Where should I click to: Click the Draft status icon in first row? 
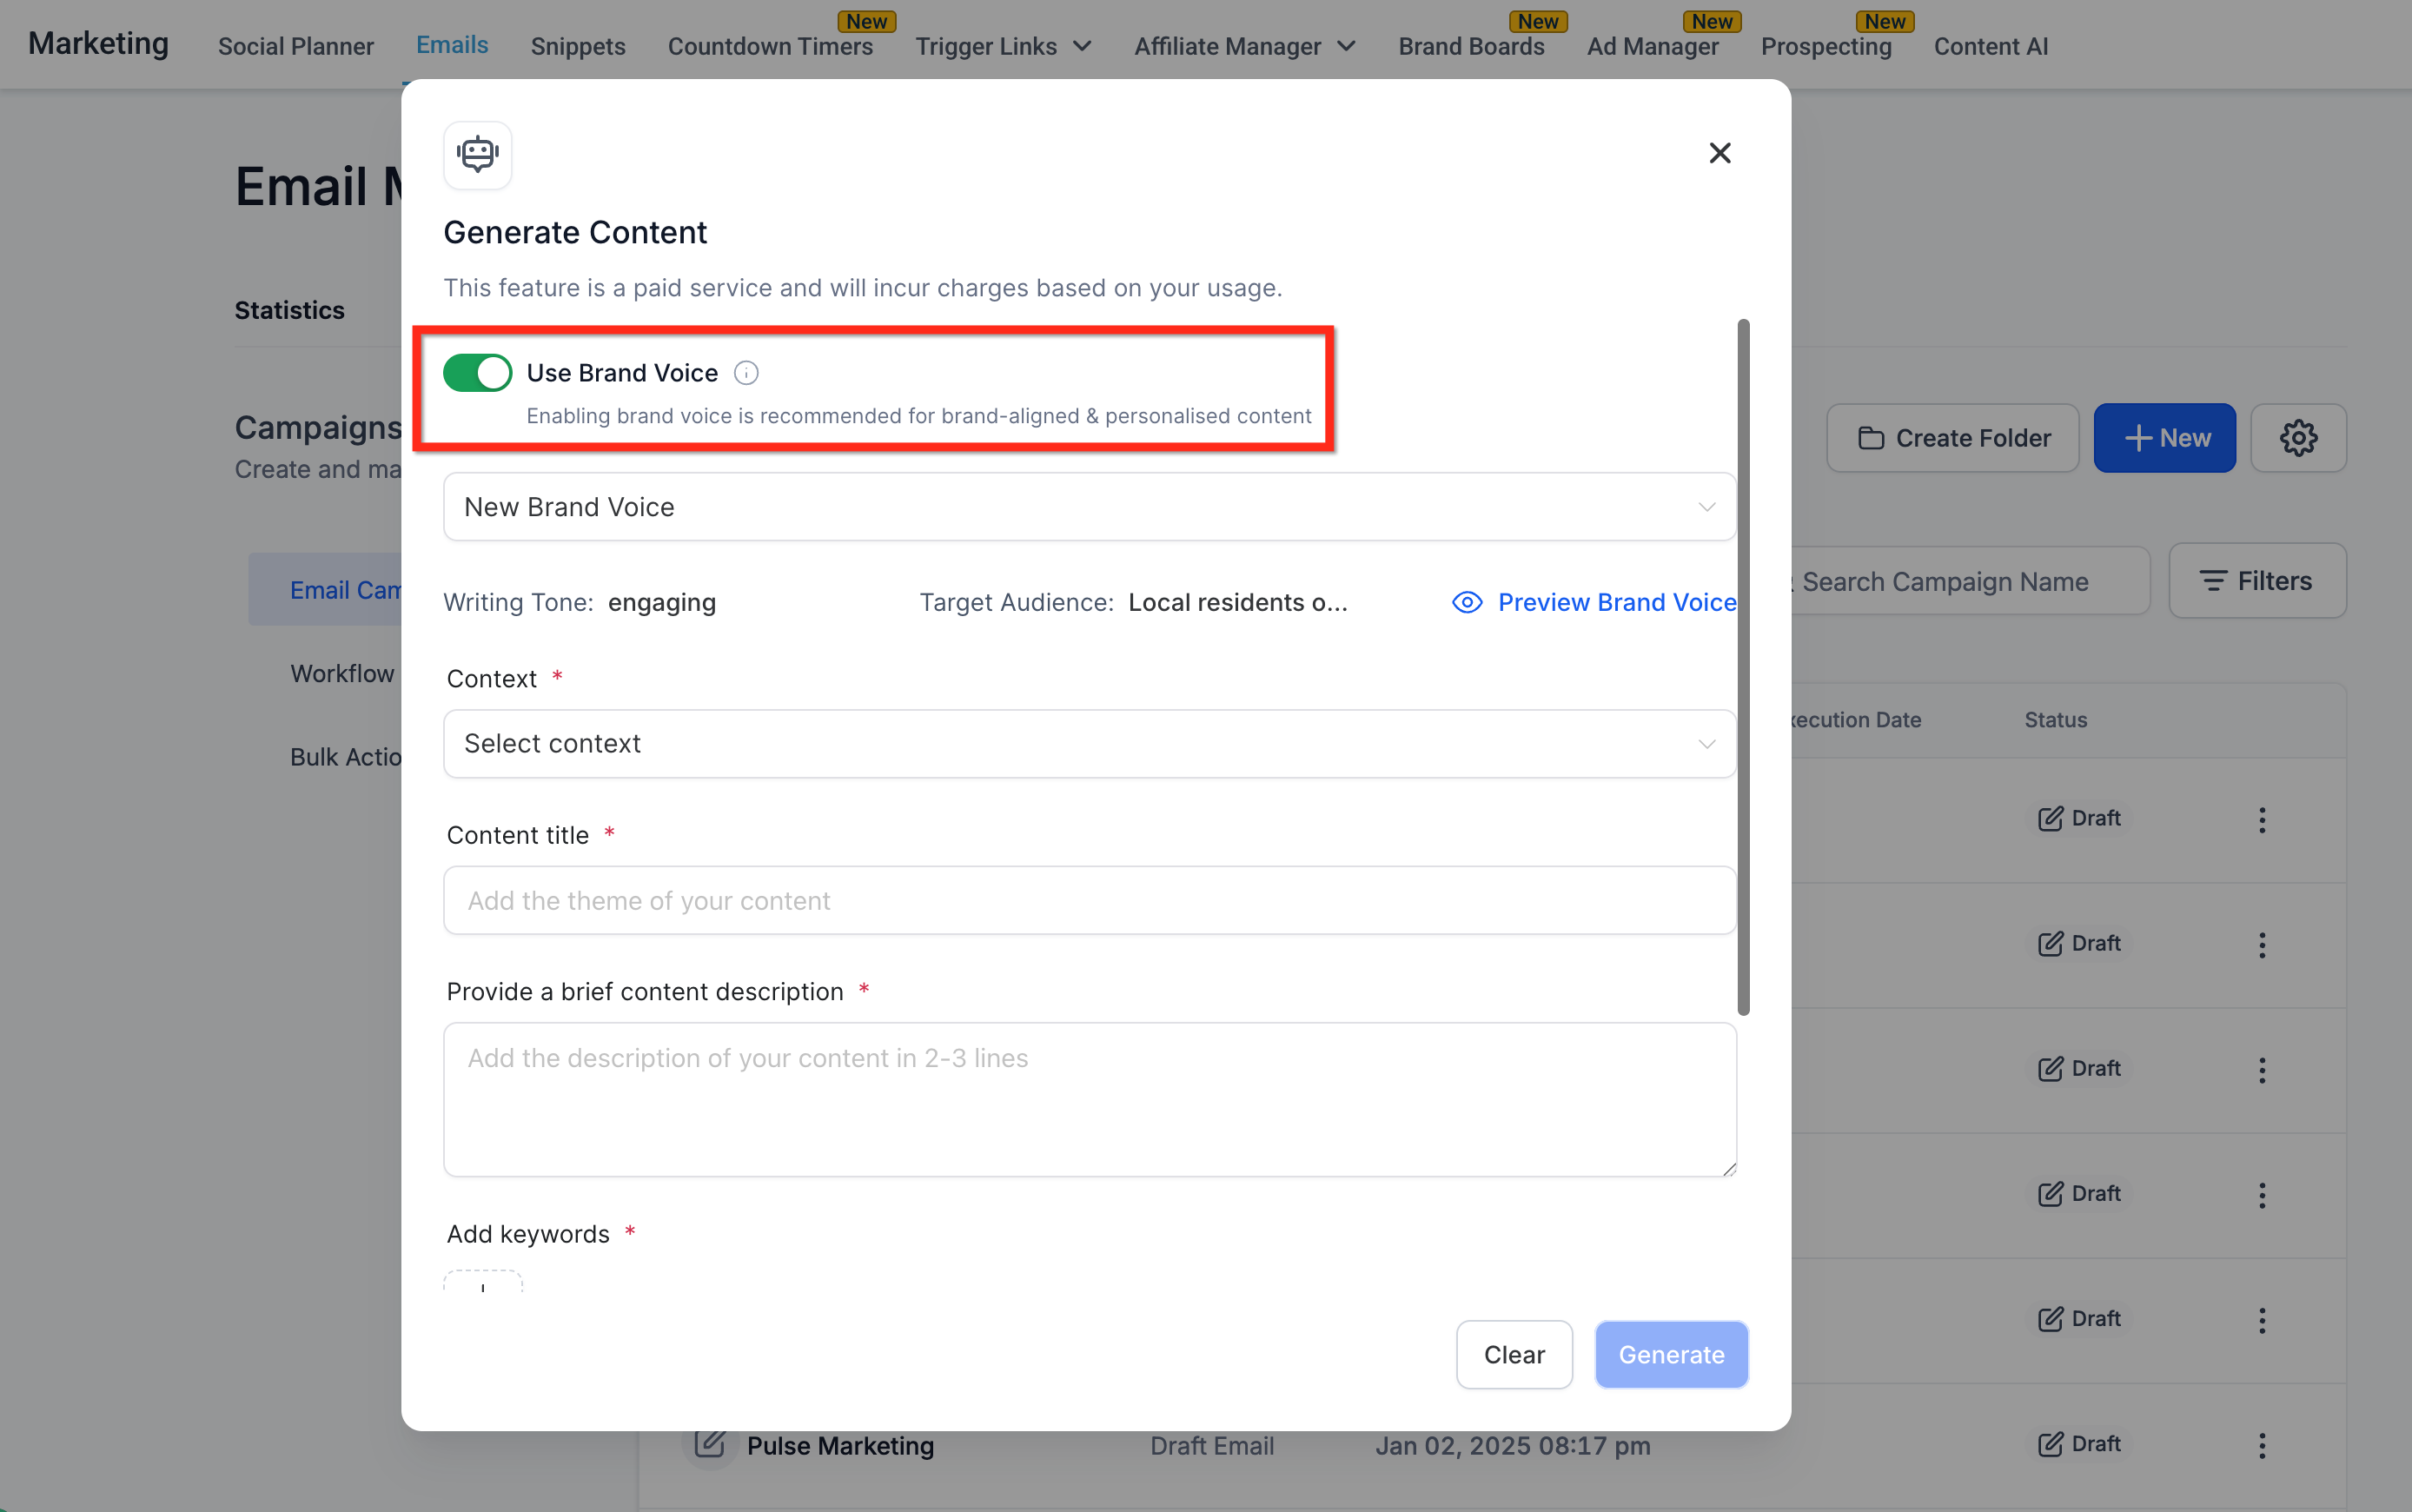(2051, 819)
